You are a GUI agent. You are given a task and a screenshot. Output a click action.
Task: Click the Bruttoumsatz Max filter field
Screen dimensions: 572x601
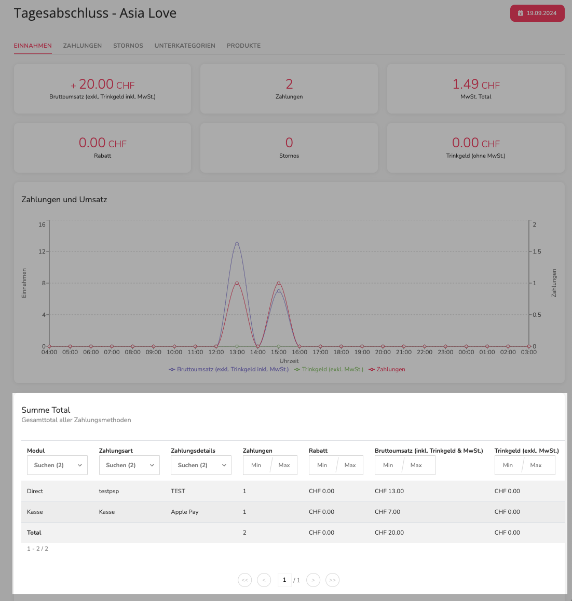click(x=416, y=465)
